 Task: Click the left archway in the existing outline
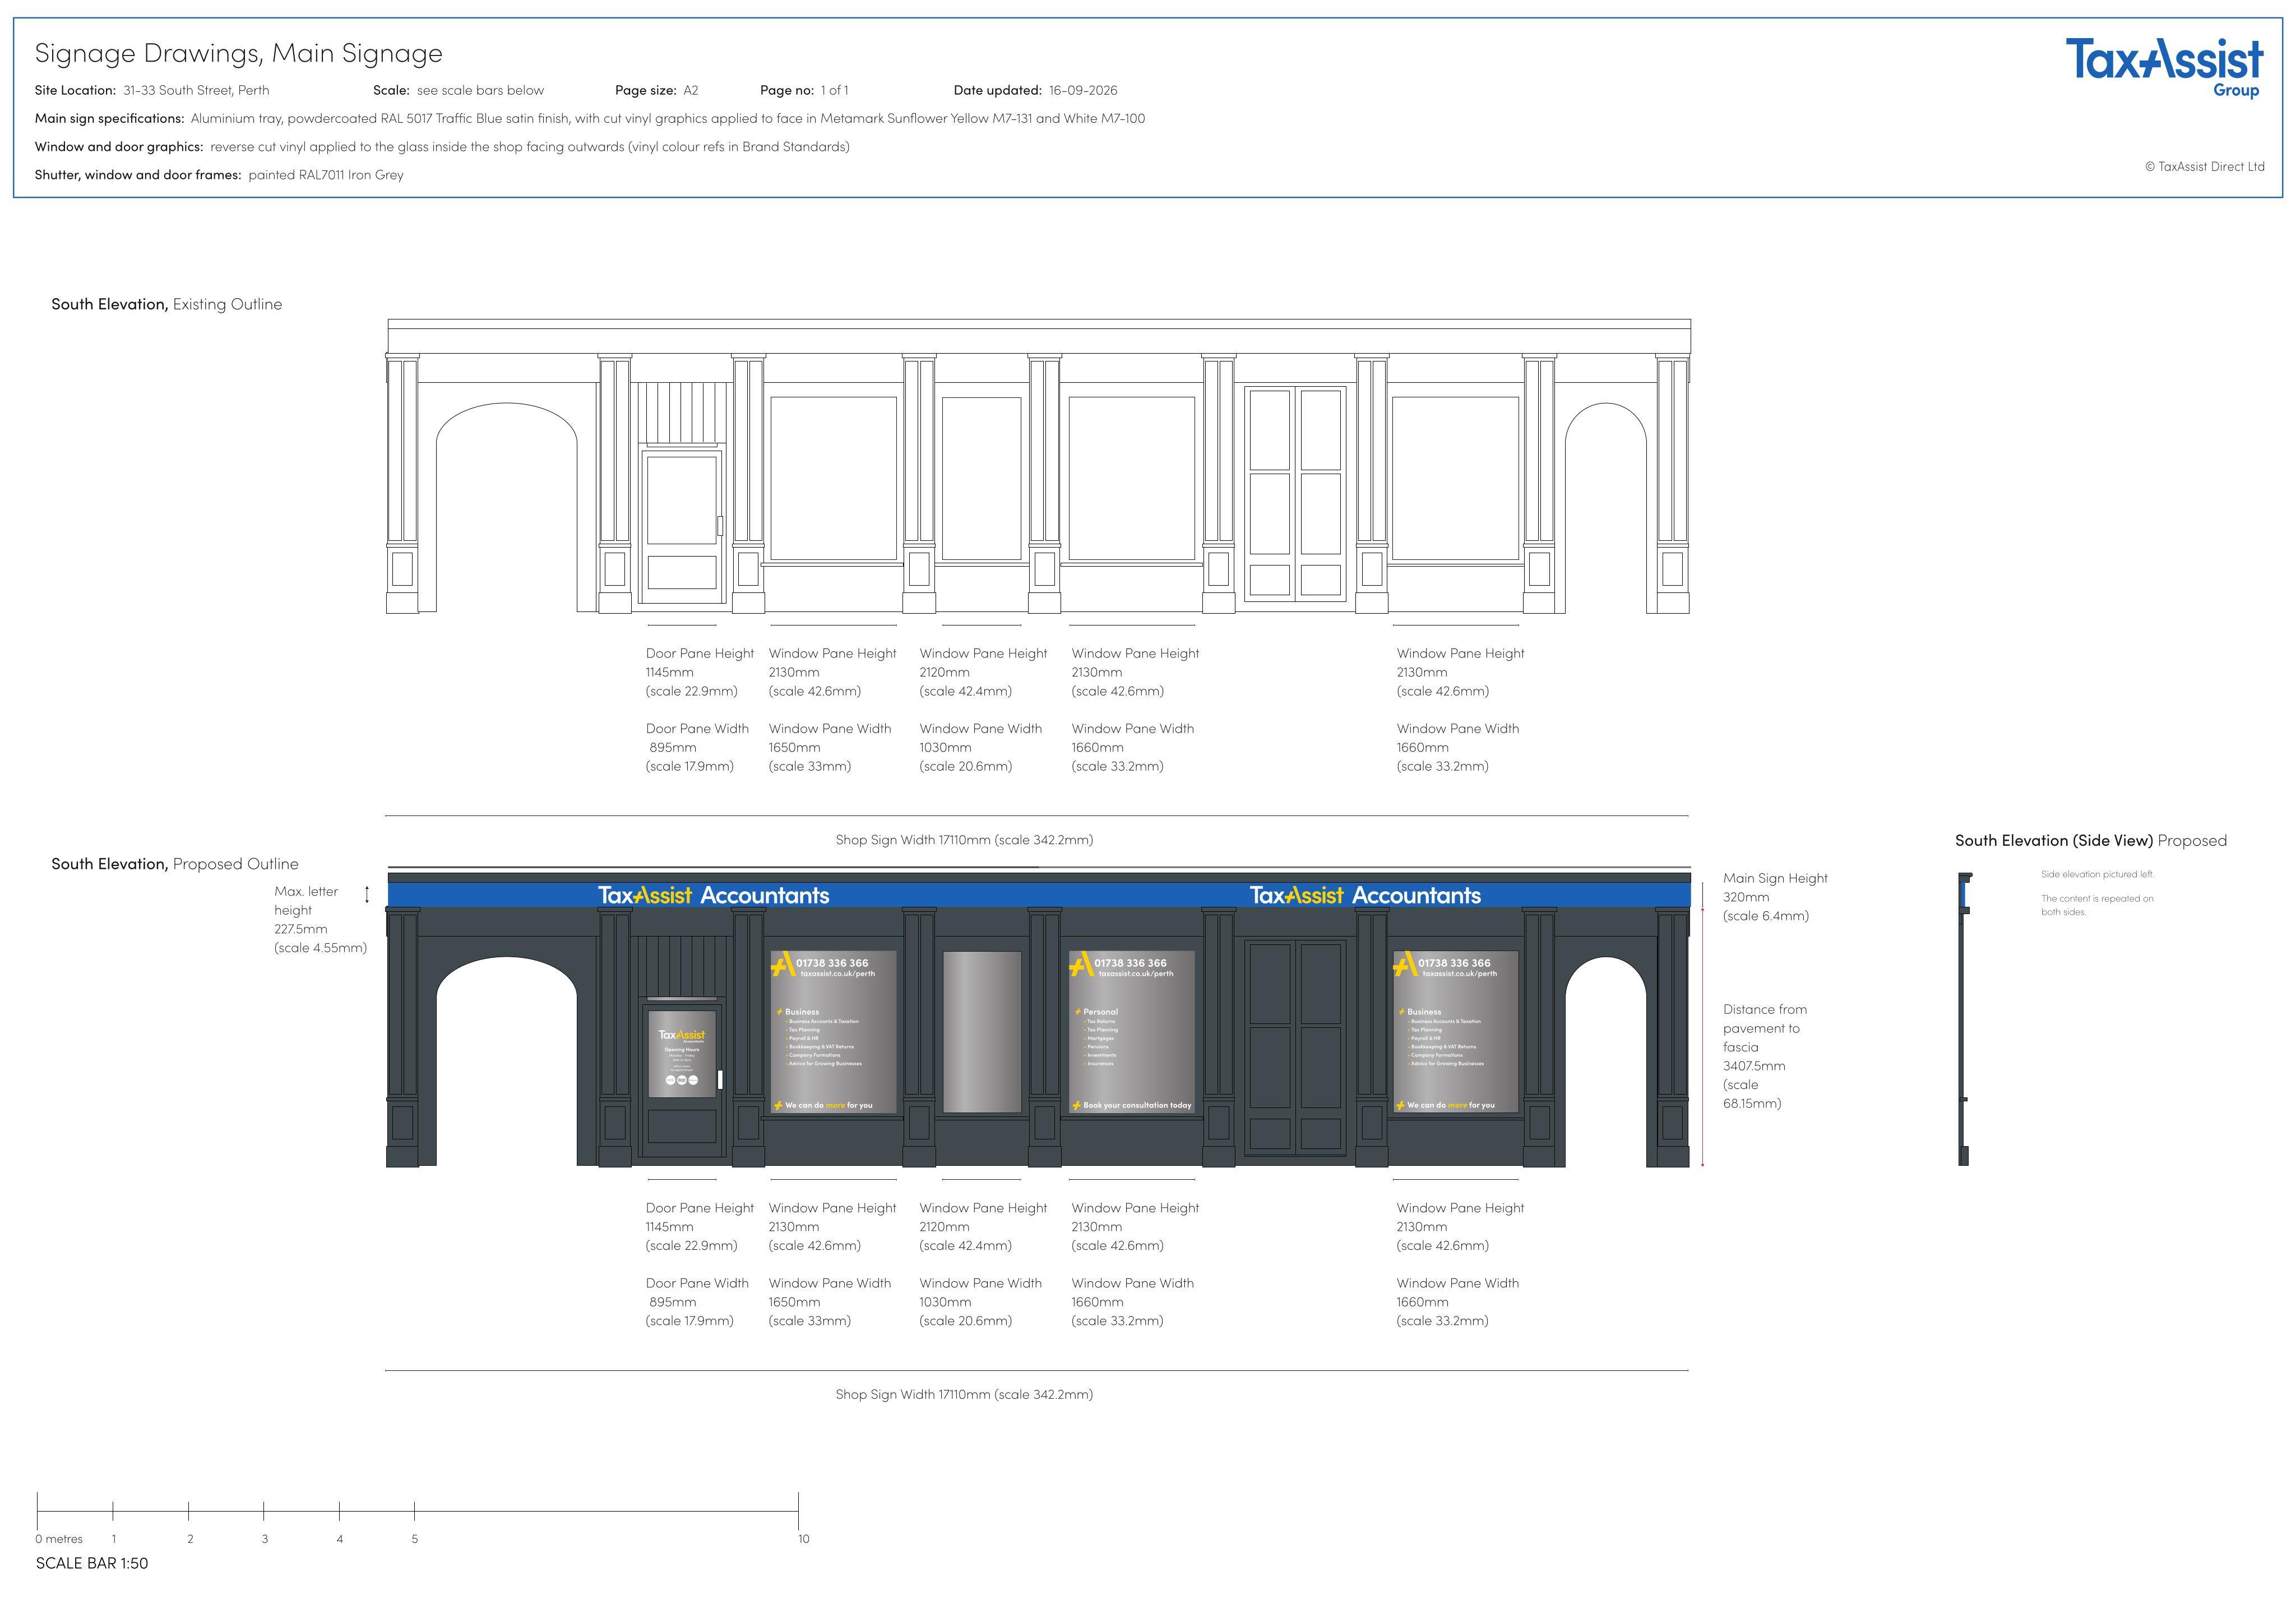pos(507,507)
